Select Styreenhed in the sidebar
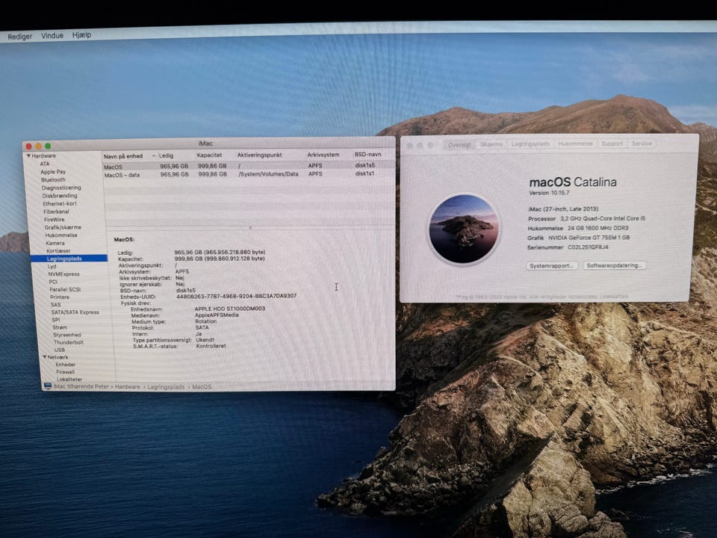This screenshot has width=717, height=538. coord(67,335)
